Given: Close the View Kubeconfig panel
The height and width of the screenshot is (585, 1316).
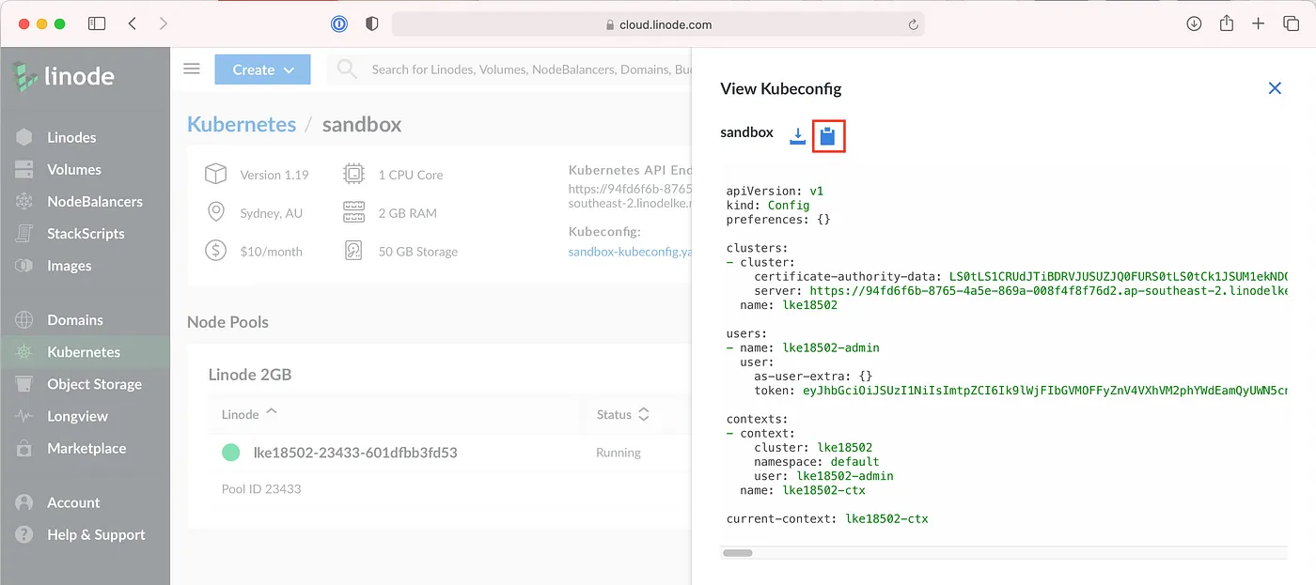Looking at the screenshot, I should (x=1275, y=88).
